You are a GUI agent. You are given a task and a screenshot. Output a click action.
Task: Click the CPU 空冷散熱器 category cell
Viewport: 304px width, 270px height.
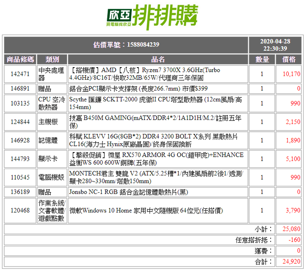pyautogui.click(x=52, y=103)
